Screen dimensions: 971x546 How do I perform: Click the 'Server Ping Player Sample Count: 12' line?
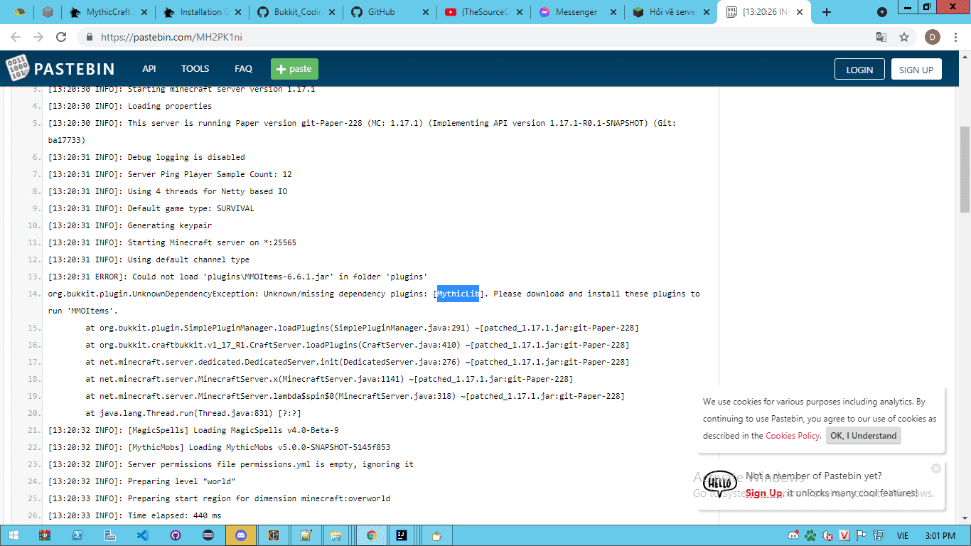[170, 174]
